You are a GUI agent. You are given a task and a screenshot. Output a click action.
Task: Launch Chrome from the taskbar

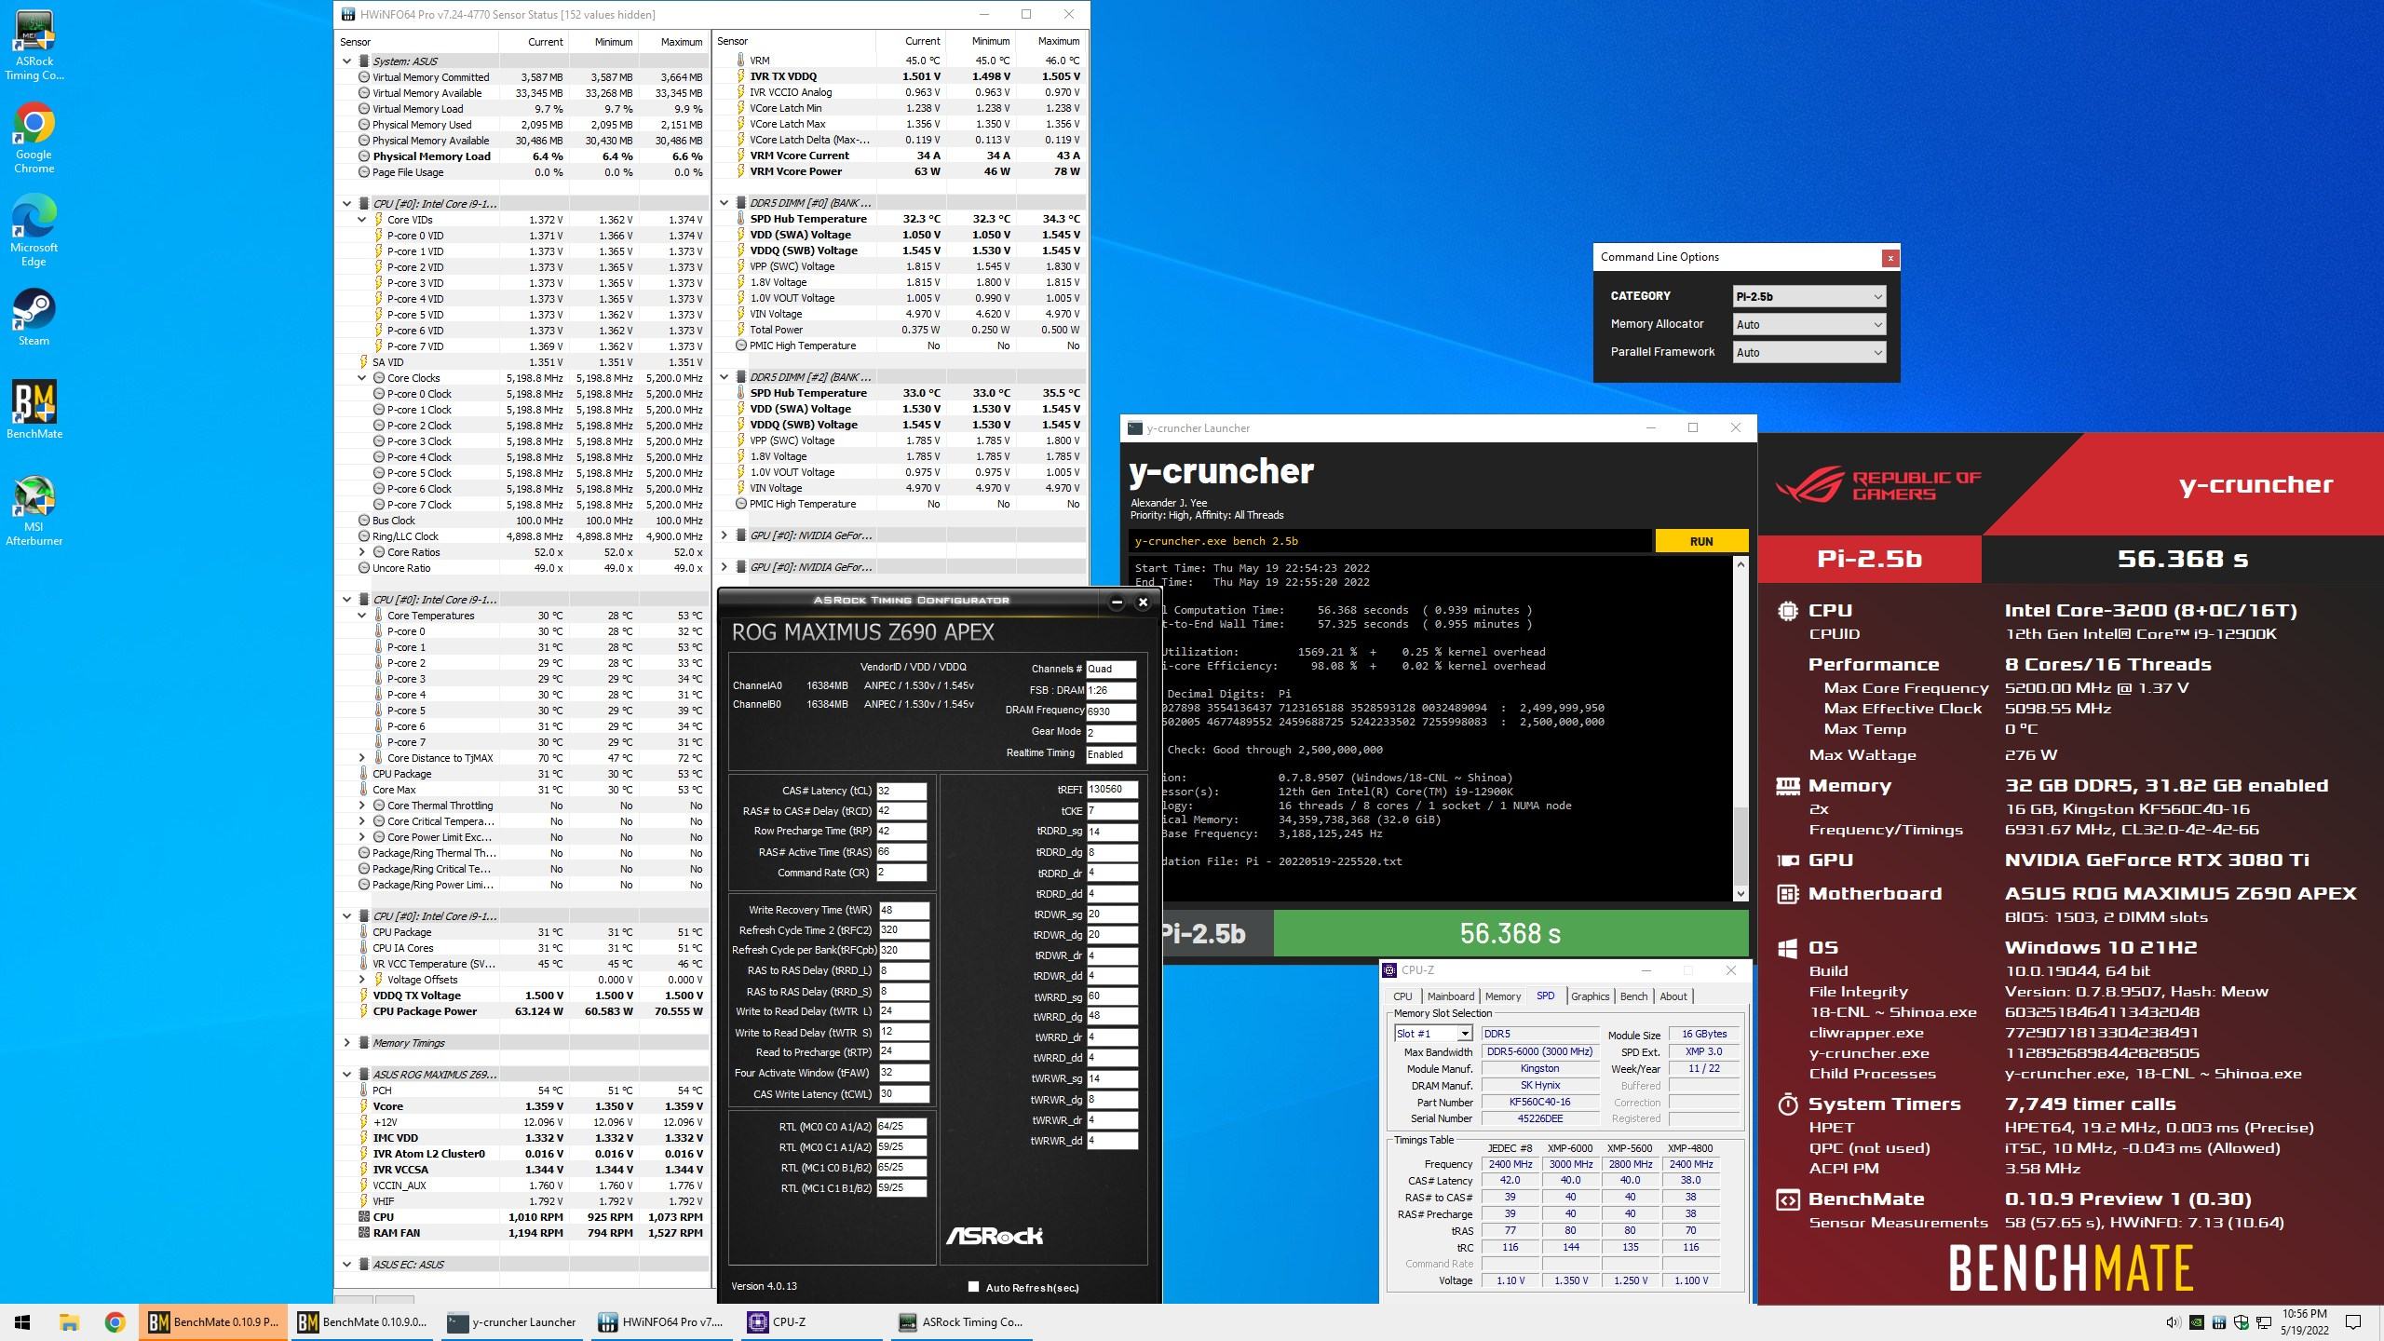[115, 1321]
